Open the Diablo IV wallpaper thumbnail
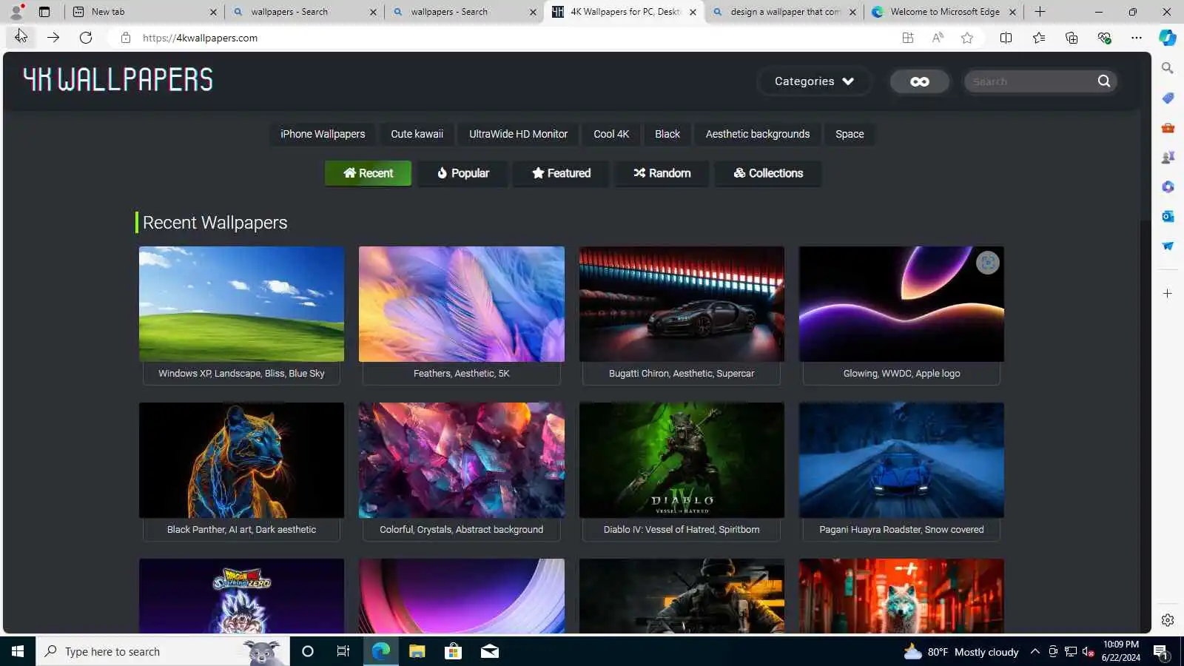 (x=682, y=460)
